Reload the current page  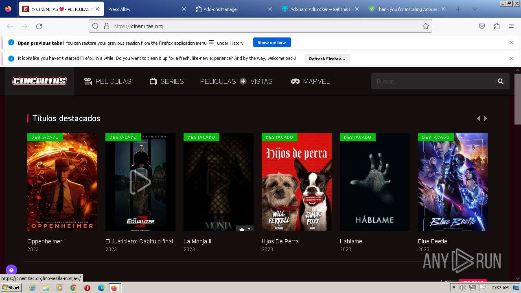[x=39, y=26]
